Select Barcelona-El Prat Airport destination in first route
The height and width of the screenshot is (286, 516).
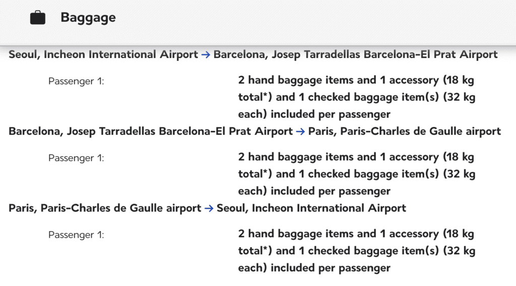pos(355,54)
